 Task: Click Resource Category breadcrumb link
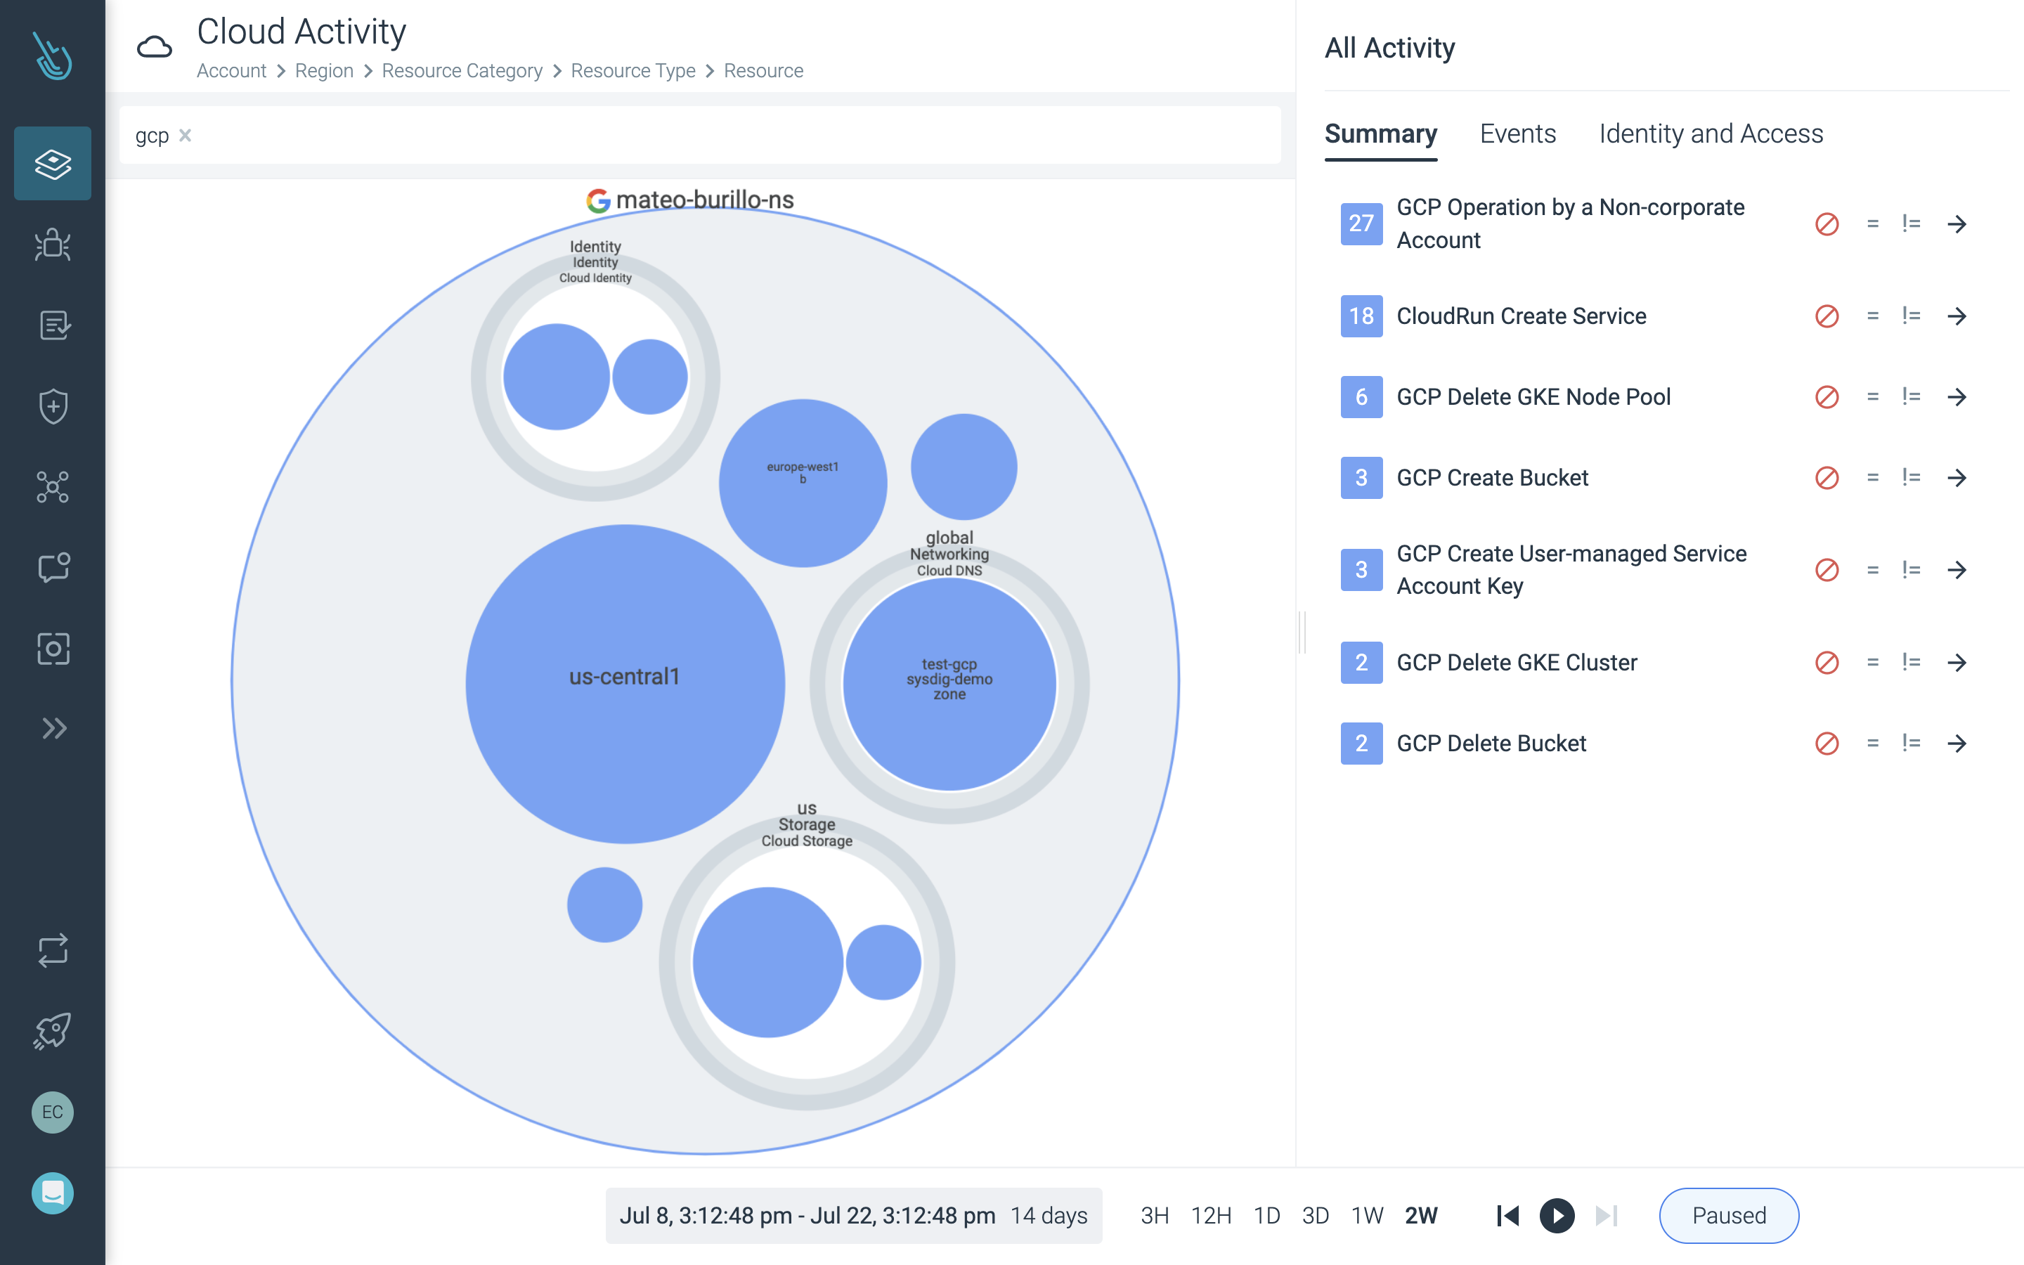[462, 71]
